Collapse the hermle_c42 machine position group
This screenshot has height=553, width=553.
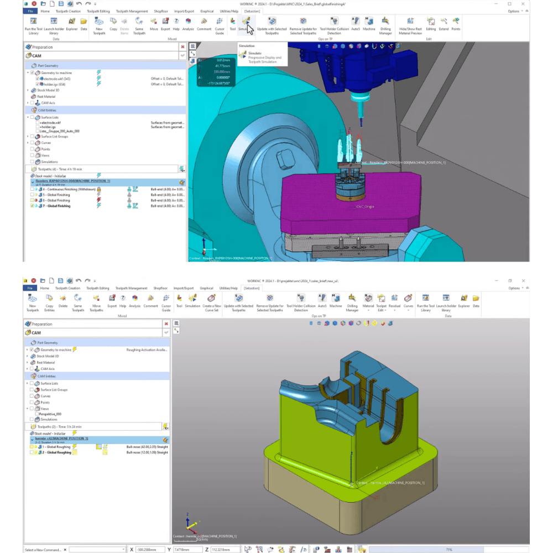coord(32,440)
